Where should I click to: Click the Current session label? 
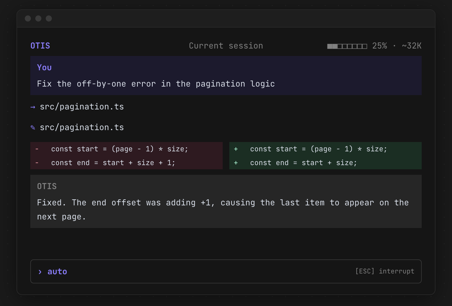click(x=226, y=46)
